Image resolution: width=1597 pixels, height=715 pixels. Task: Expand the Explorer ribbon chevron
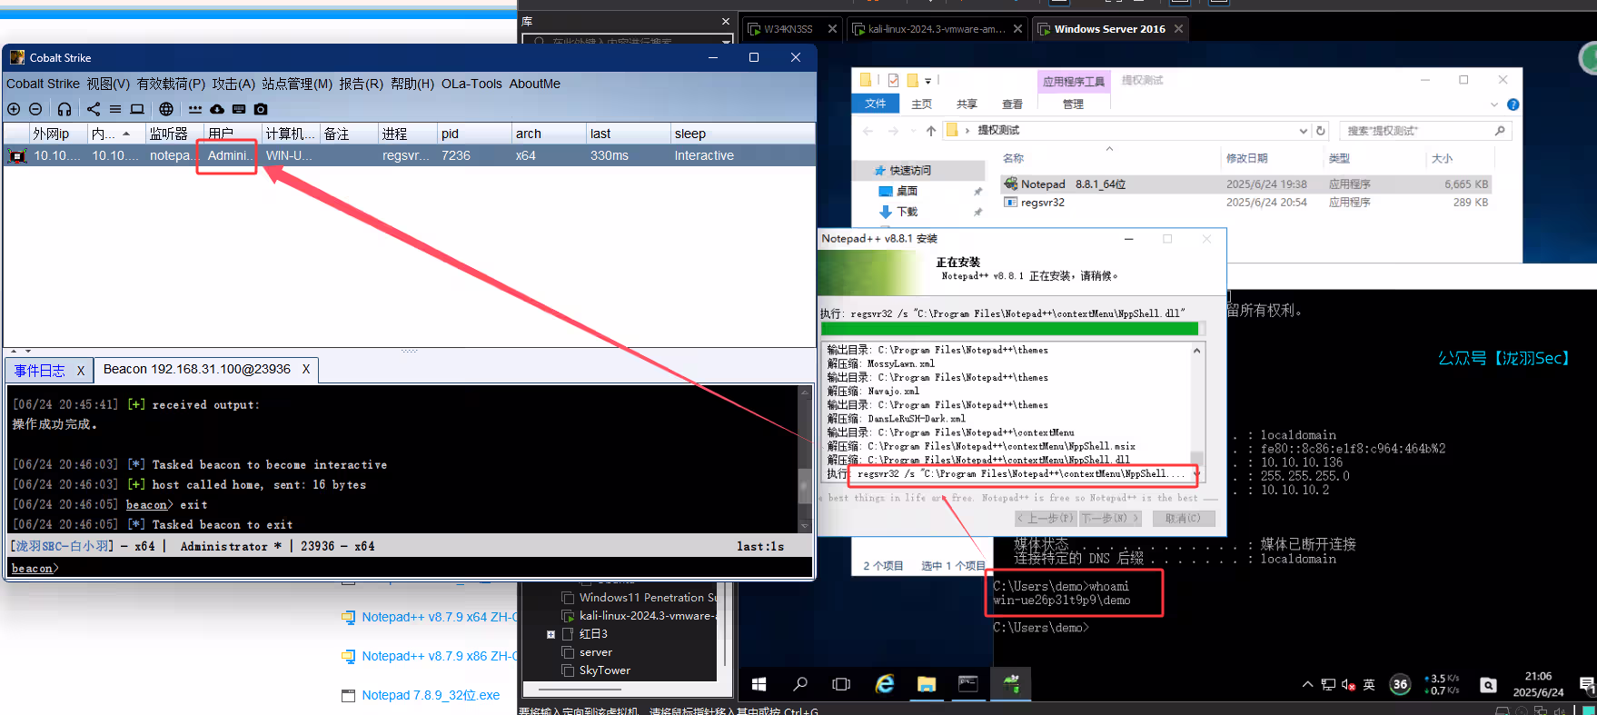(x=1494, y=104)
